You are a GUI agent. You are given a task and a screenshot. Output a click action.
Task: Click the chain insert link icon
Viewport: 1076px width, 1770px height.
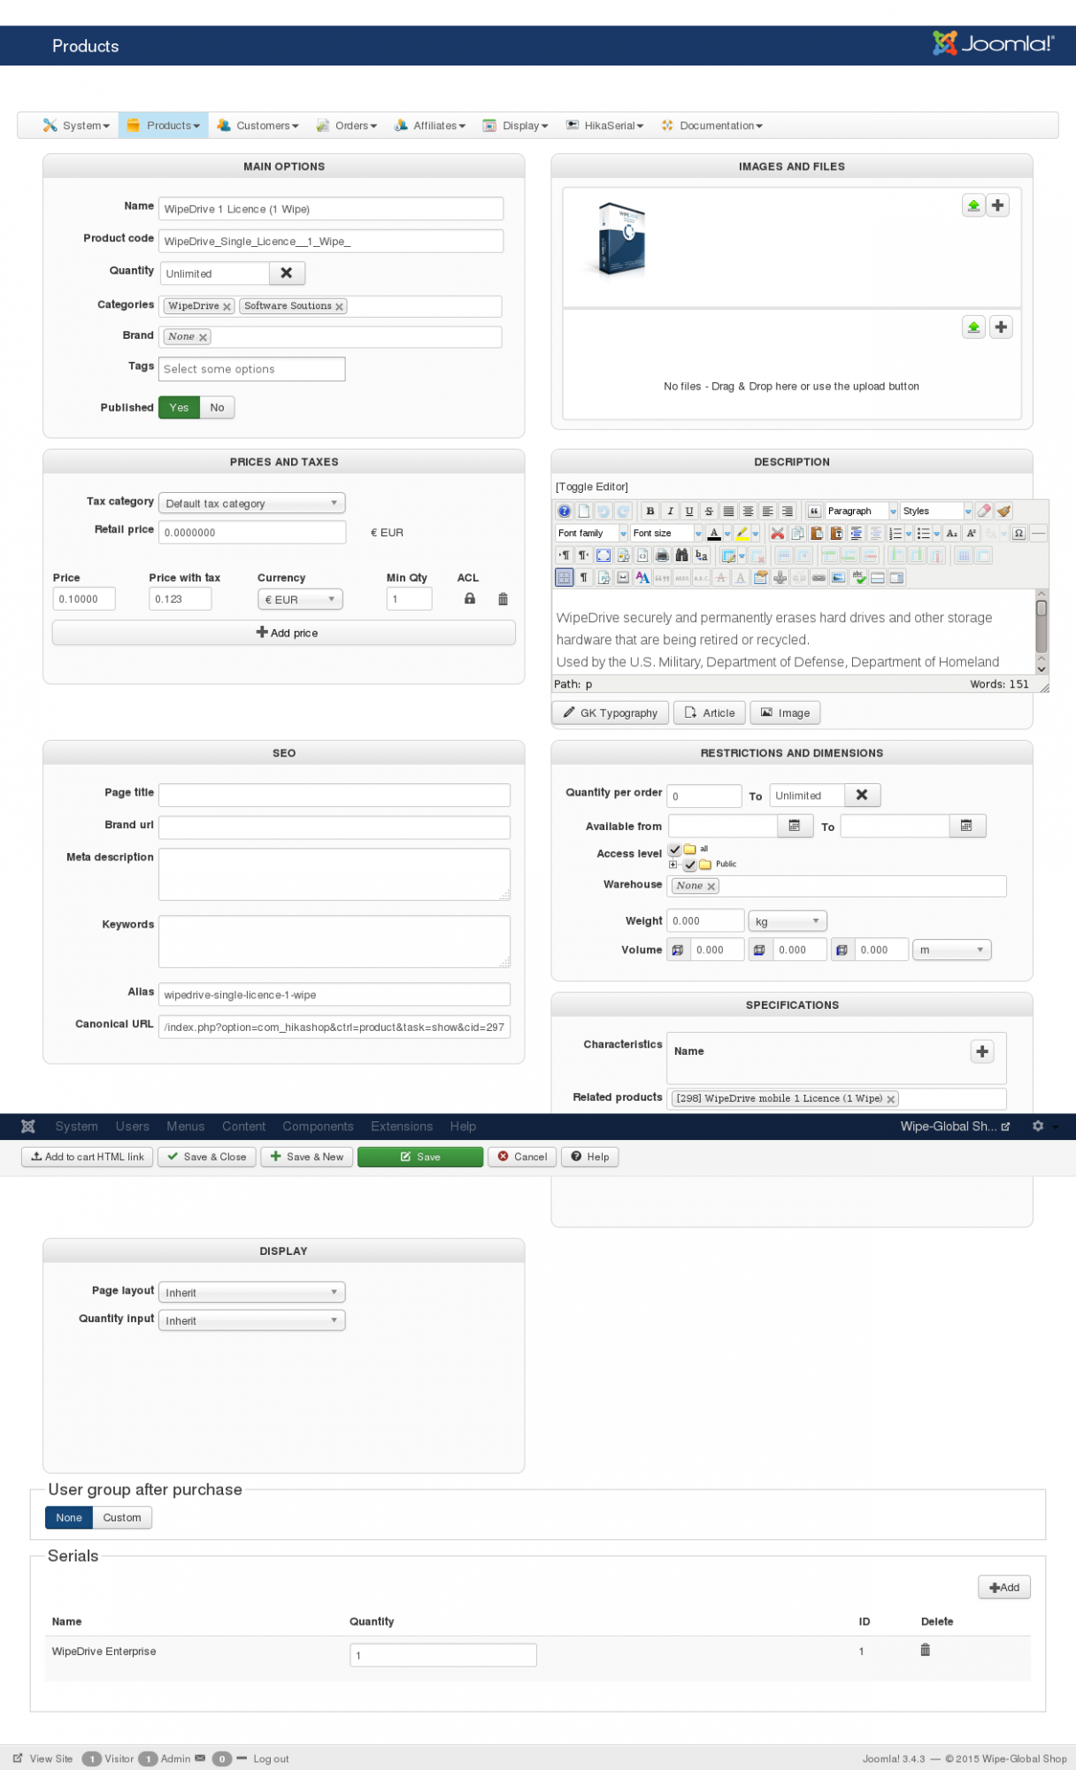click(x=819, y=577)
